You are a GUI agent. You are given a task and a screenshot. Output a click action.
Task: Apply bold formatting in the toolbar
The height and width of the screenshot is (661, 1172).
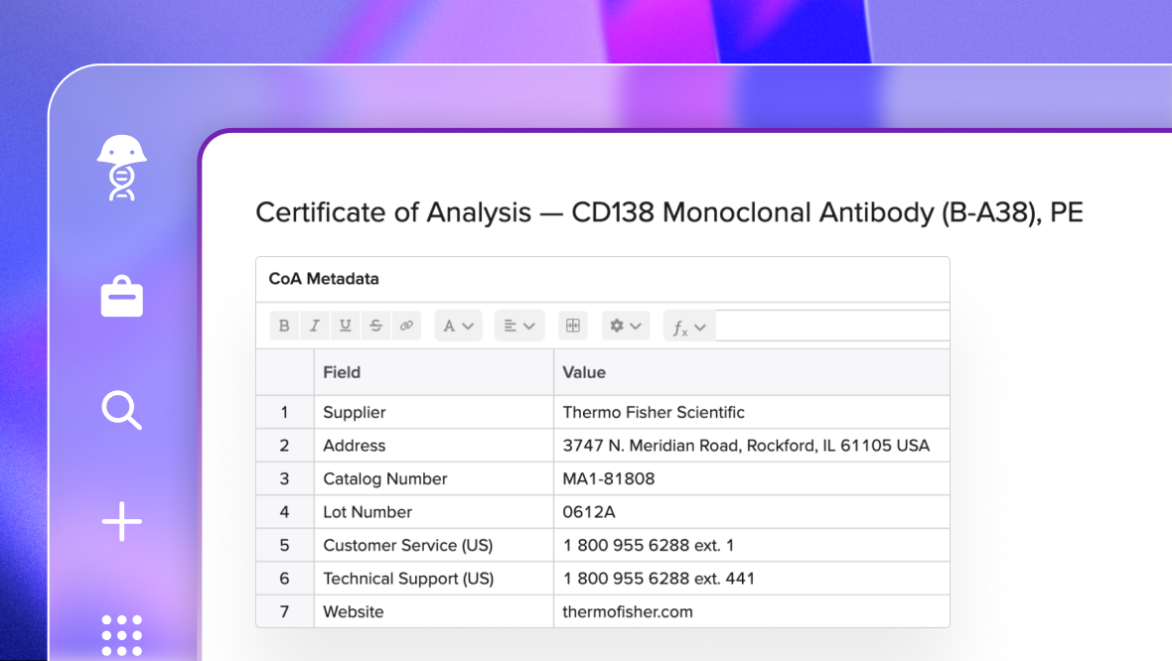pyautogui.click(x=284, y=326)
